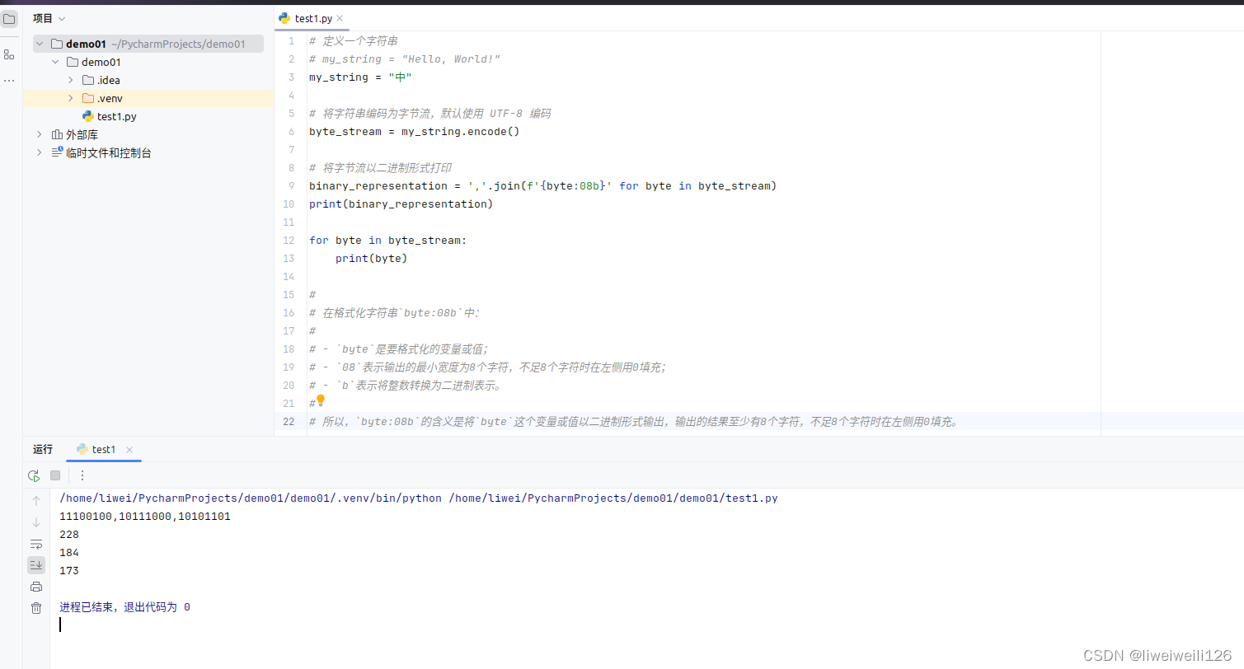Click the up stack trace arrow
Viewport: 1244px width, 669px height.
pos(36,500)
